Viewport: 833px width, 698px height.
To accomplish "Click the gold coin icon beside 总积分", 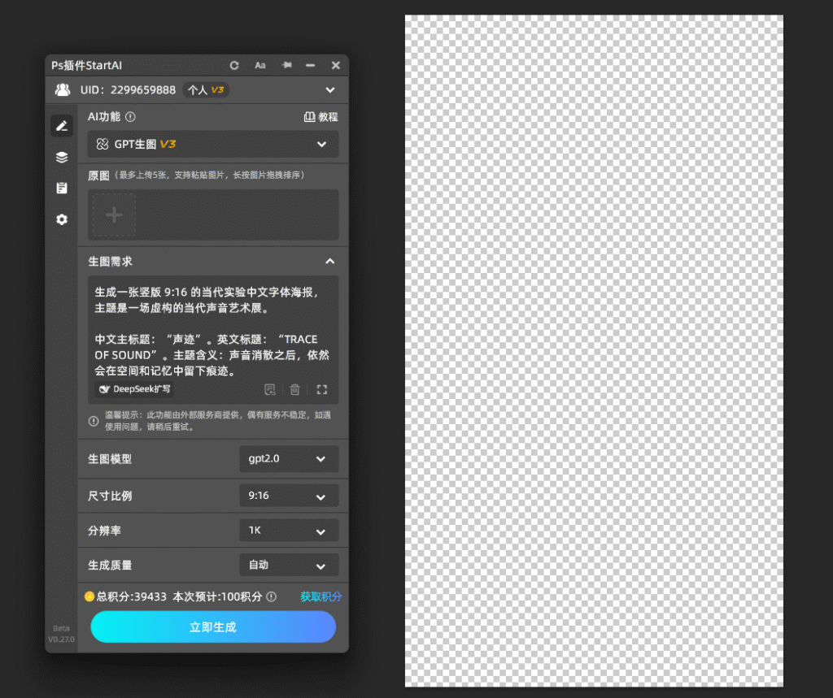I will point(89,596).
